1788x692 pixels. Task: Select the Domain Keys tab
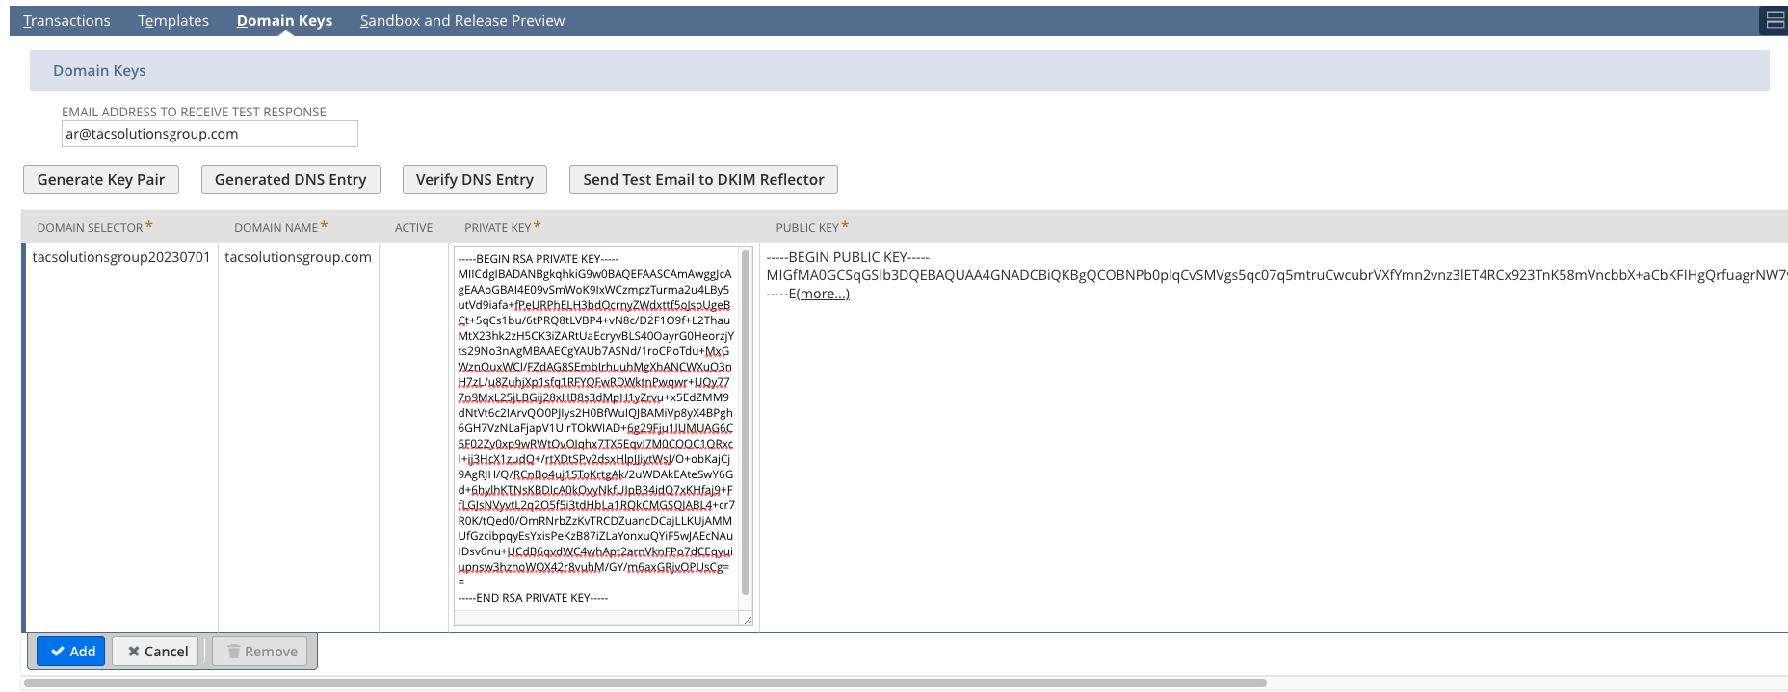[x=284, y=20]
